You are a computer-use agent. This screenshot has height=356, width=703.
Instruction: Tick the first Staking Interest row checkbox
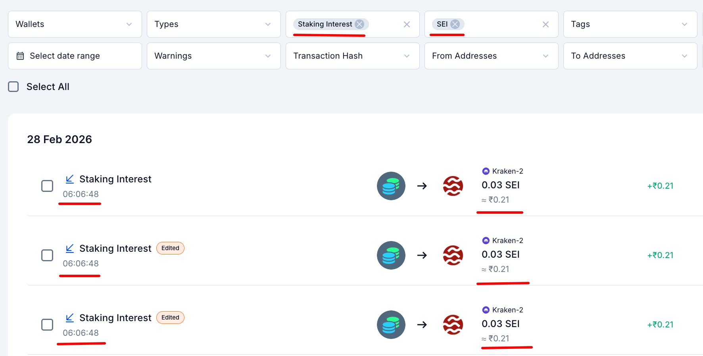47,186
